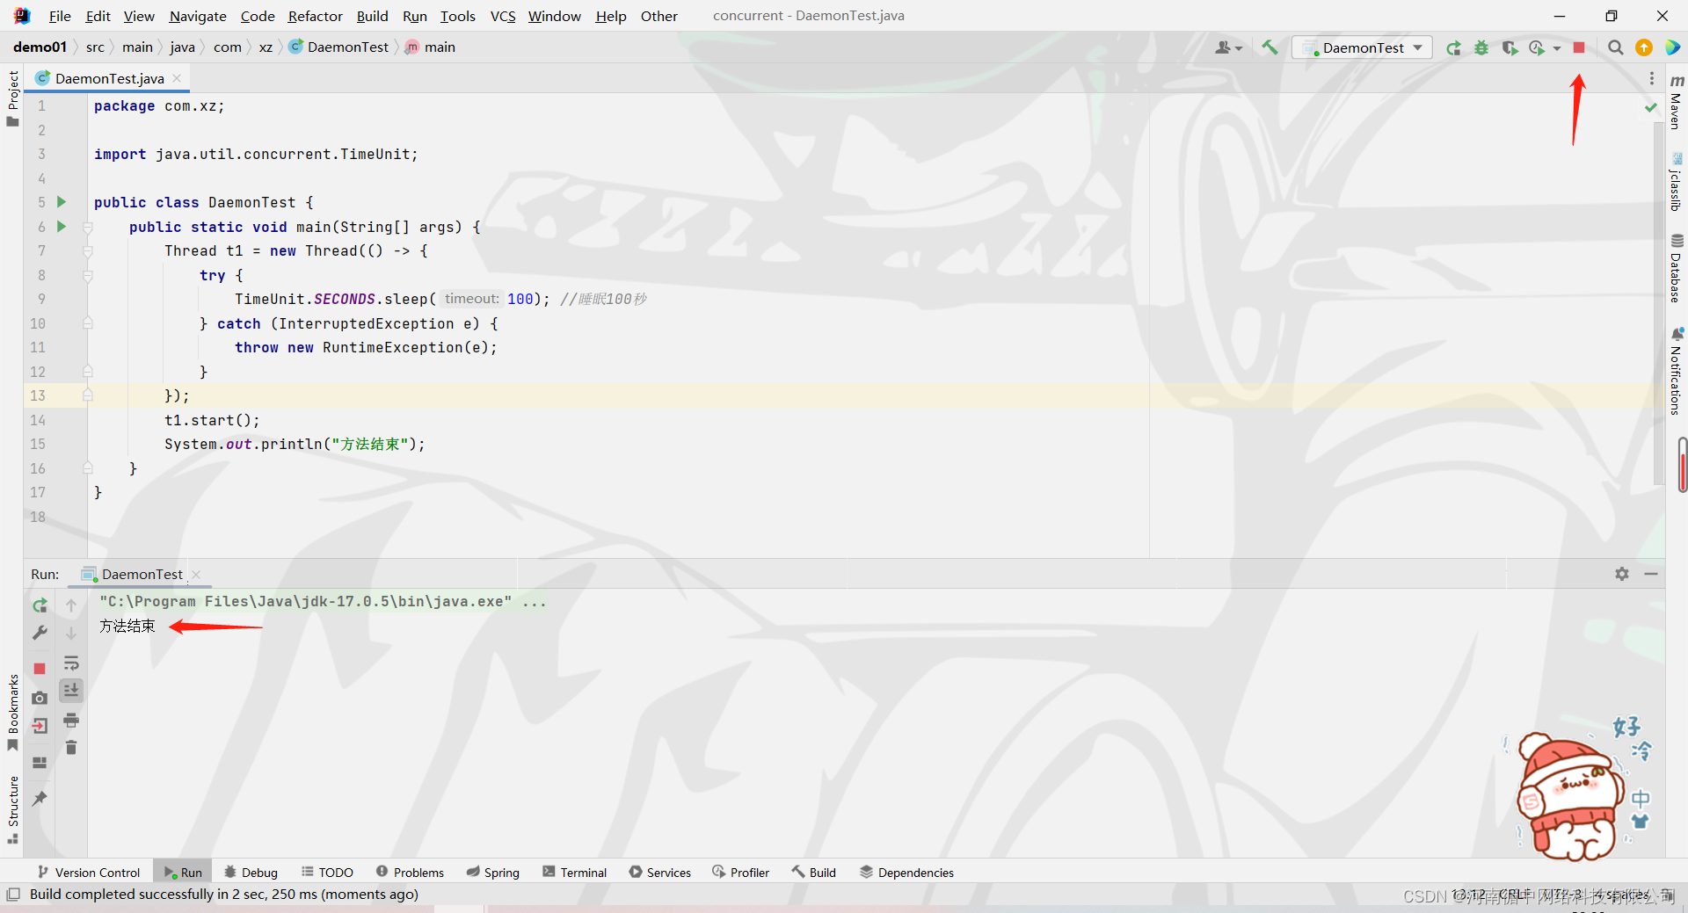
Task: Open run configuration wrench in Run panel
Action: [x=40, y=633]
